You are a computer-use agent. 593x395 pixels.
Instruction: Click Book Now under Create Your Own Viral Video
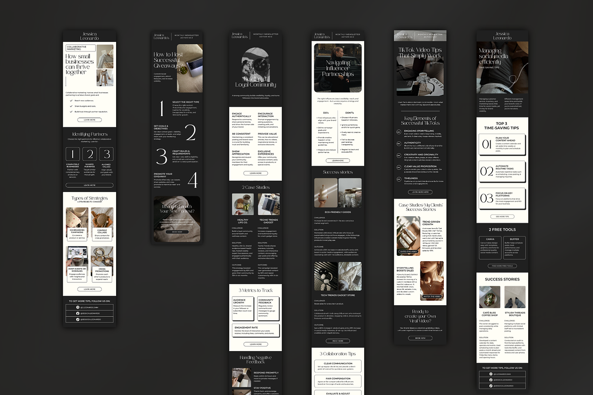click(x=420, y=338)
